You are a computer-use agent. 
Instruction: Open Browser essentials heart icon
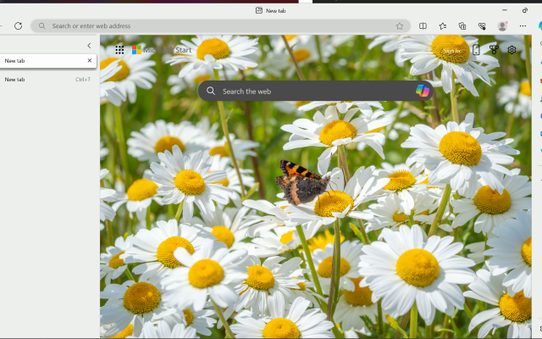pyautogui.click(x=482, y=26)
